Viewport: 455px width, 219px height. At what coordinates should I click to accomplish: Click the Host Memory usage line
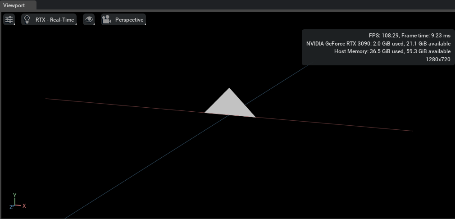tap(392, 51)
